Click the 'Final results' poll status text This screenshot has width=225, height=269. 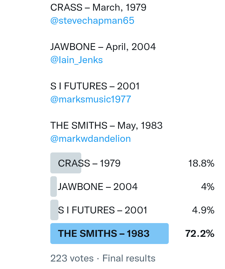coord(129,258)
